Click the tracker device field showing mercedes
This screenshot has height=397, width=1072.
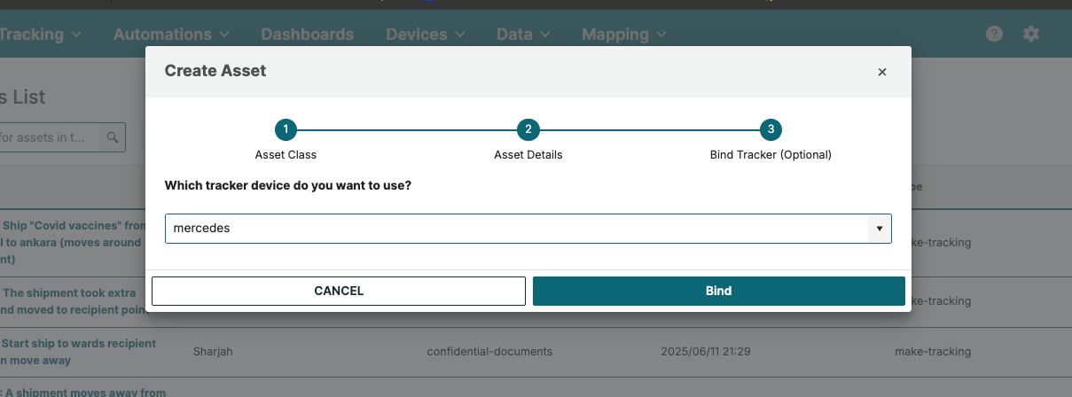click(x=514, y=229)
